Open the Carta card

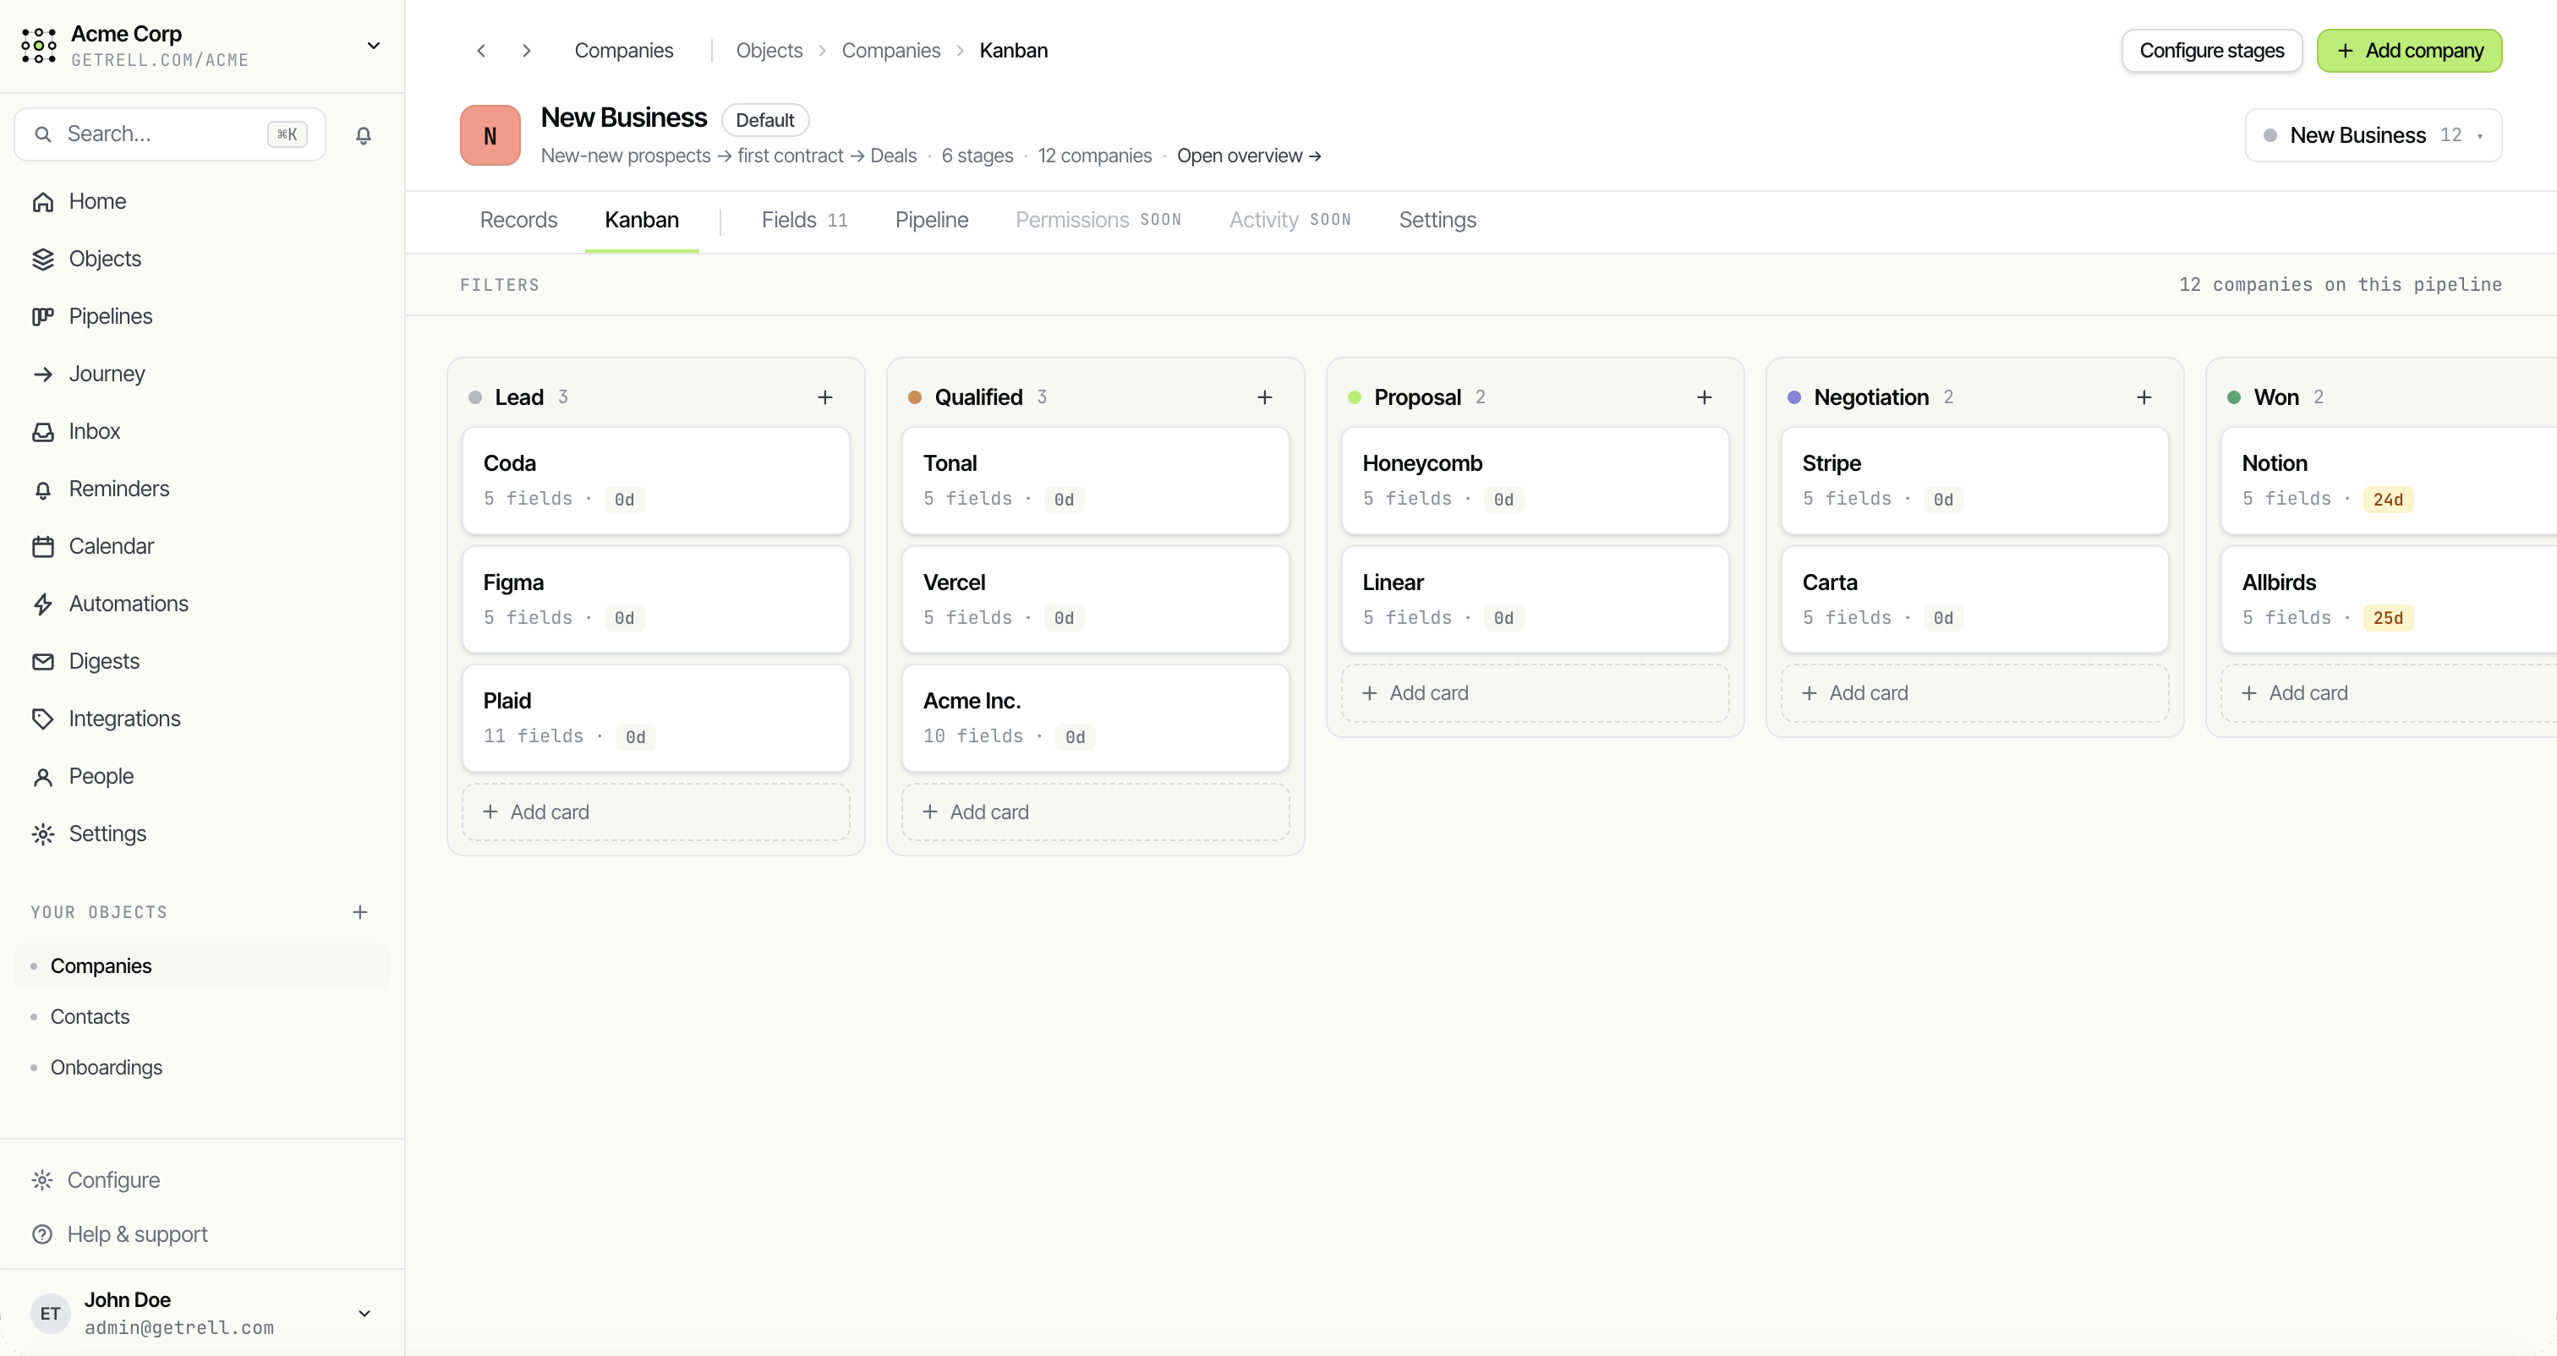pos(1975,600)
